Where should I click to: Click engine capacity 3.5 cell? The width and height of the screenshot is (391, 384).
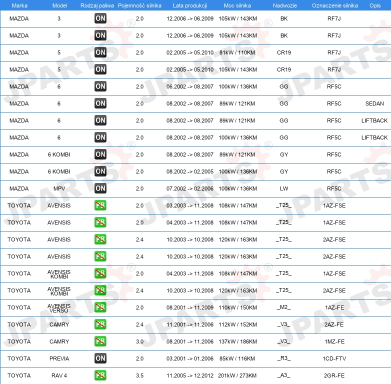[x=139, y=375]
